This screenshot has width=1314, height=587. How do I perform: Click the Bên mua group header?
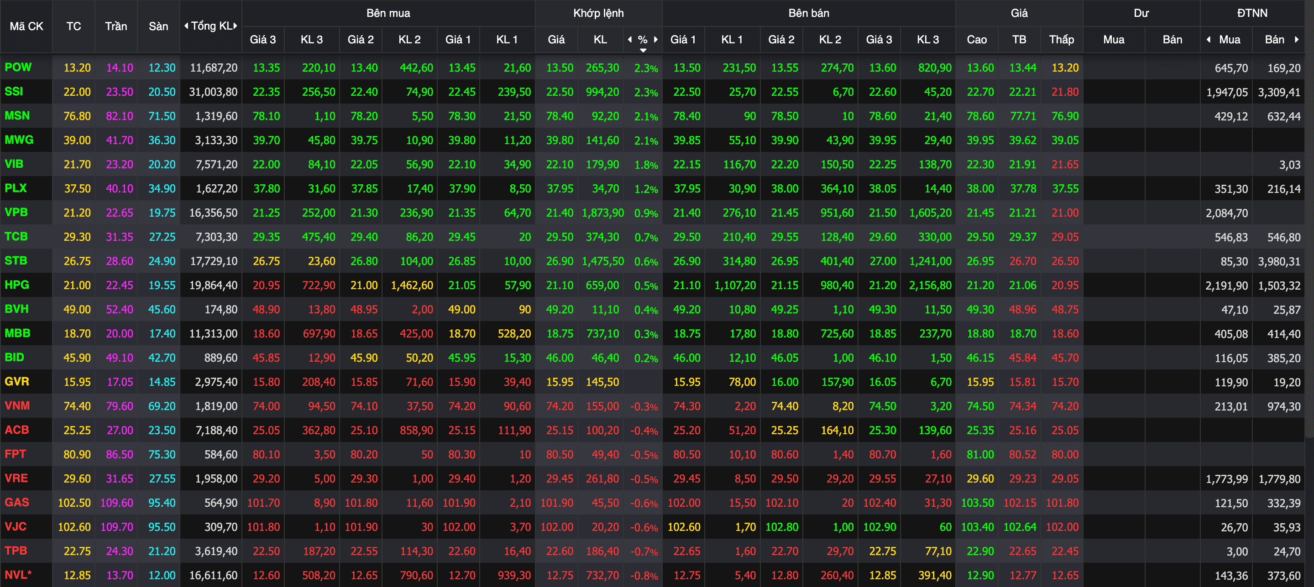[x=388, y=13]
